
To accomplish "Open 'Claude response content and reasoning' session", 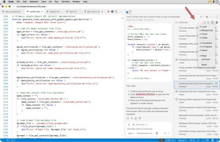I will 197,109.
